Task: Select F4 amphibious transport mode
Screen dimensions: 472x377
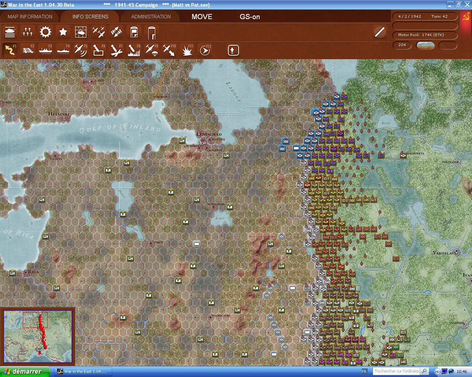Action: pos(63,50)
